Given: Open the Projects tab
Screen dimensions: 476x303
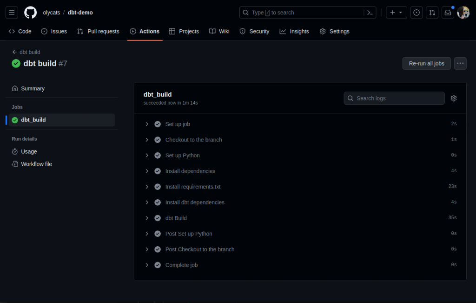Looking at the screenshot, I should point(184,31).
